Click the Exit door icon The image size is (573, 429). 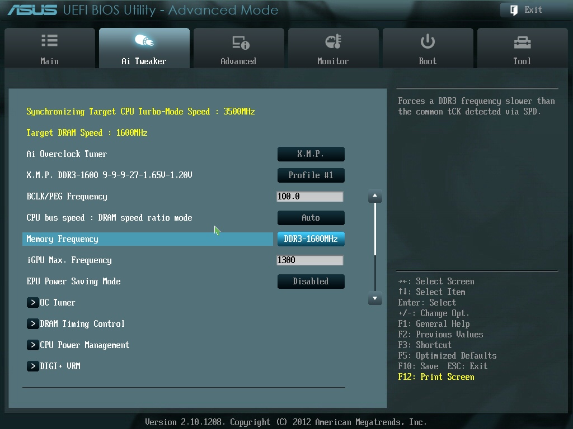click(514, 10)
